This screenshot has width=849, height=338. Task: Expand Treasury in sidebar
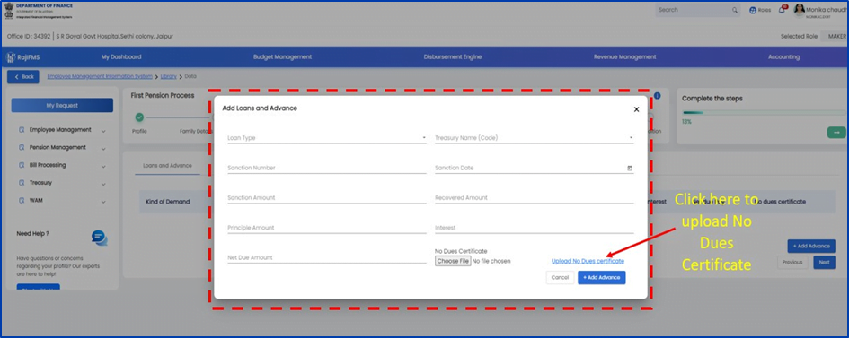click(x=103, y=184)
